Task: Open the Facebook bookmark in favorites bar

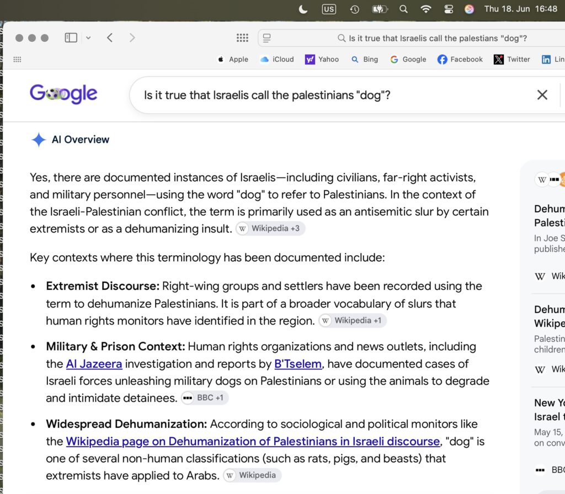Action: pyautogui.click(x=460, y=60)
